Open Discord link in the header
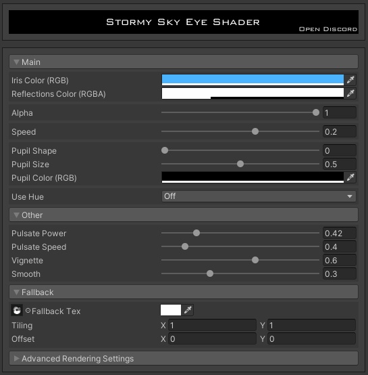 (328, 29)
